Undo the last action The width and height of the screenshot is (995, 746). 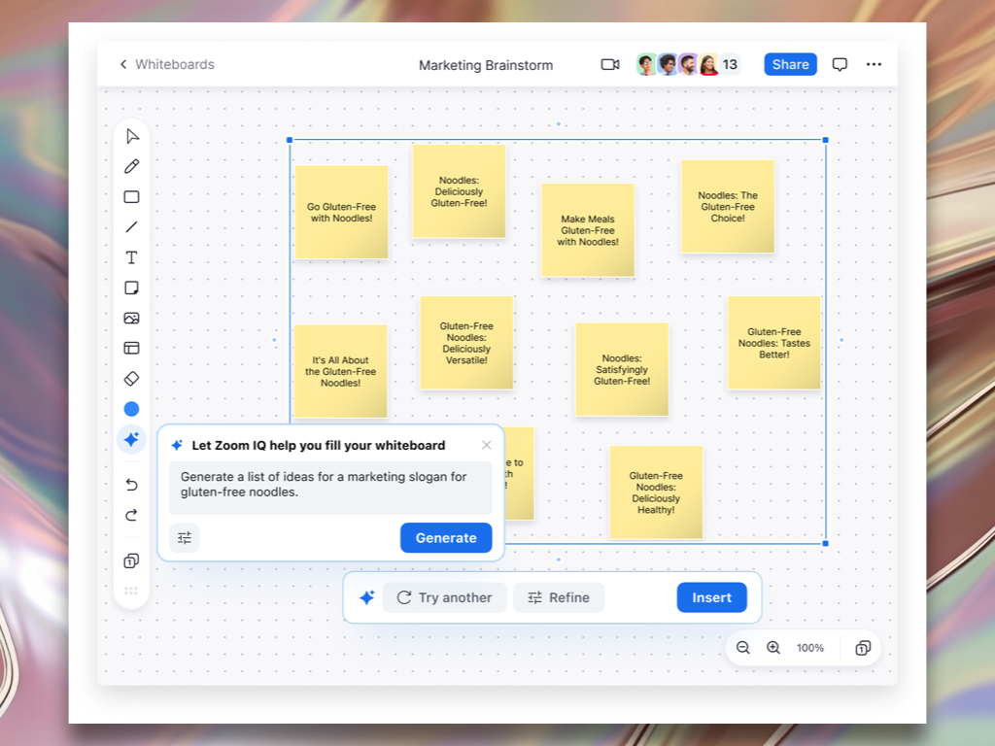[x=131, y=485]
